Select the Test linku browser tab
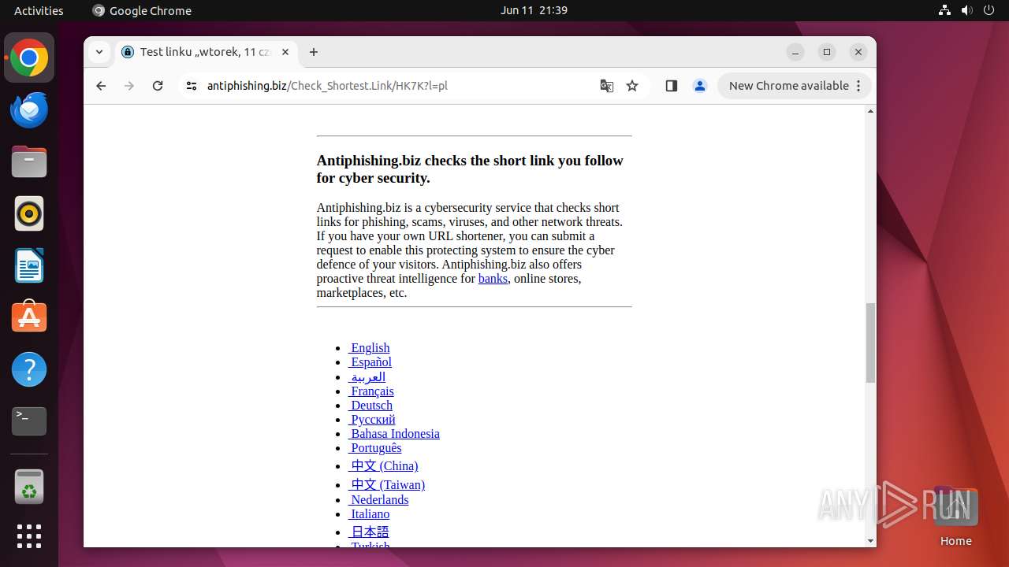Screen dimensions: 1009x567 click(x=206, y=52)
